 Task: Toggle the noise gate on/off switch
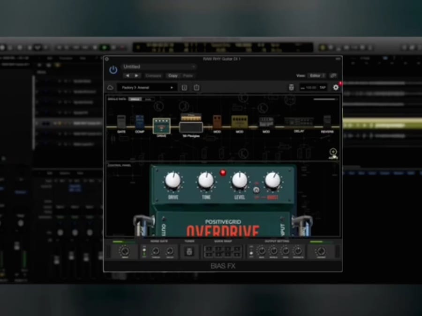(144, 252)
